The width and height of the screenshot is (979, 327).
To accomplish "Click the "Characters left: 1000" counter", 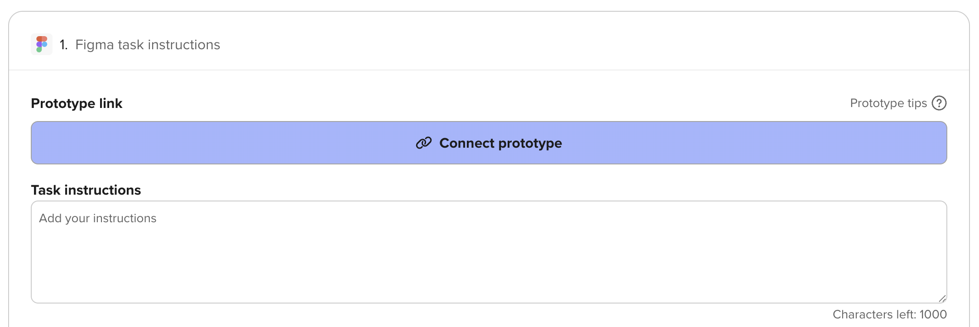I will click(x=890, y=314).
